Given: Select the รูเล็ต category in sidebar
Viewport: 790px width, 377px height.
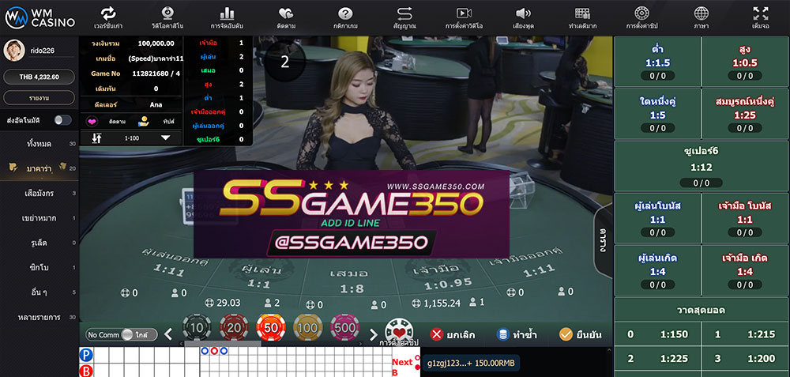Looking at the screenshot, I should (x=39, y=243).
